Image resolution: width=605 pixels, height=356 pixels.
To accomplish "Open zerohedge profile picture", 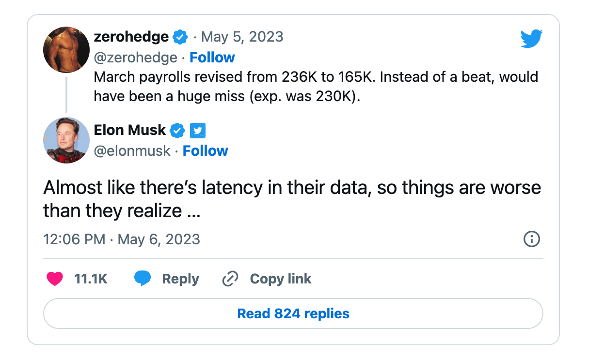I will point(66,50).
